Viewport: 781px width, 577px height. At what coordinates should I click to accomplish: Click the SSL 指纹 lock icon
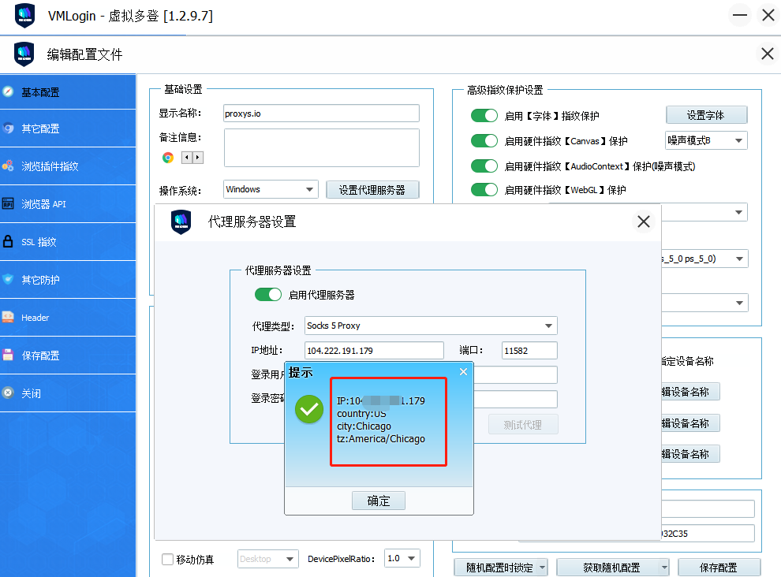tap(8, 242)
